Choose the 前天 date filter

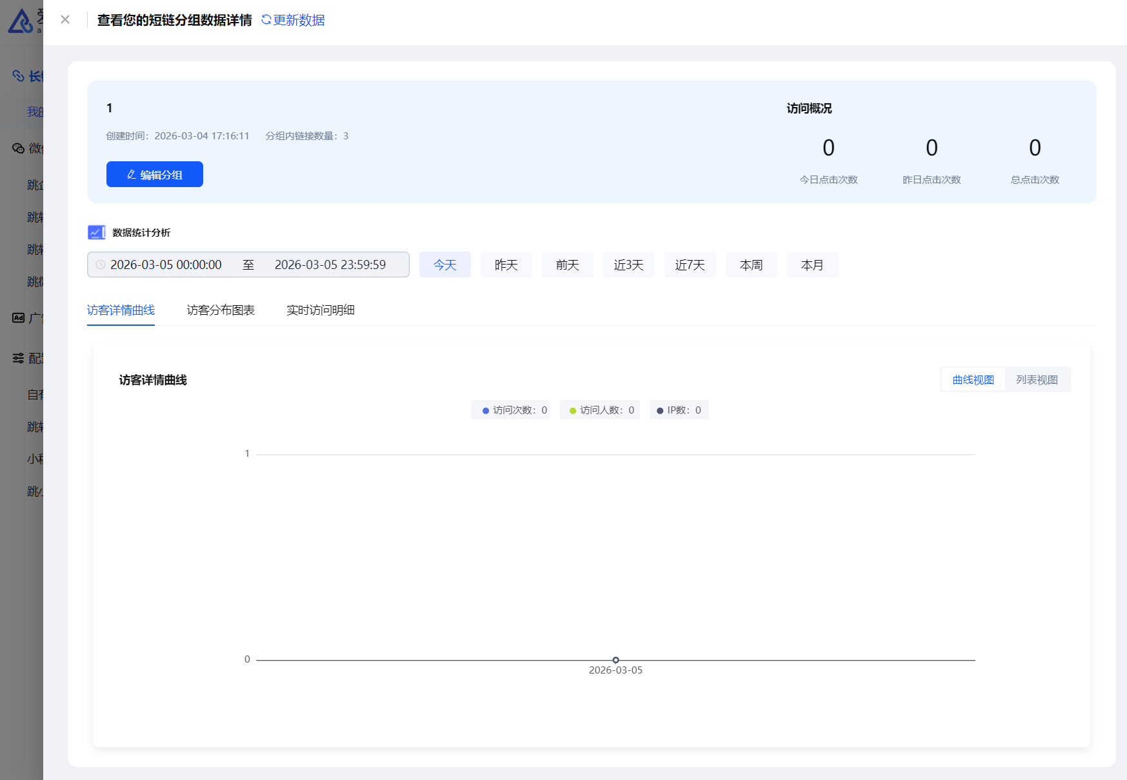(x=567, y=265)
